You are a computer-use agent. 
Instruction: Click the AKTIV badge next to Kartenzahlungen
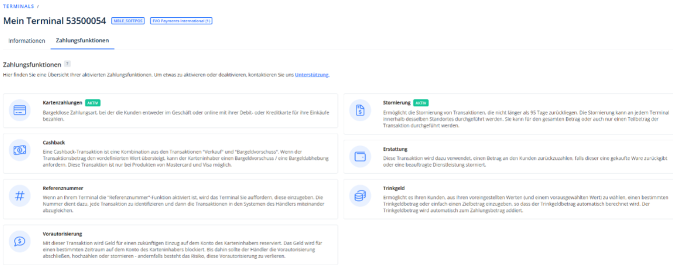click(x=93, y=103)
